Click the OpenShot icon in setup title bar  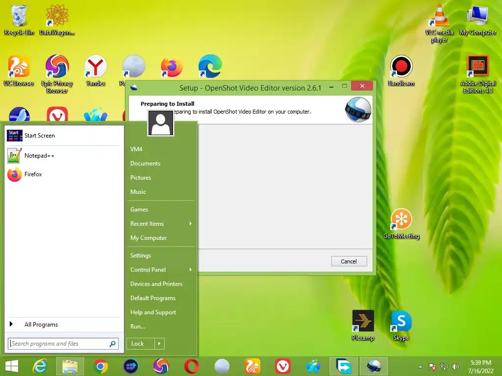tap(134, 87)
